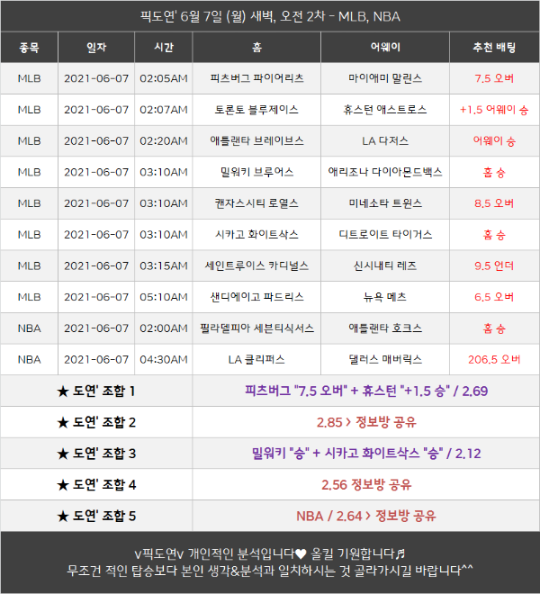Click the '6.5 오버' recommended bet
The image size is (540, 594).
coord(494,297)
